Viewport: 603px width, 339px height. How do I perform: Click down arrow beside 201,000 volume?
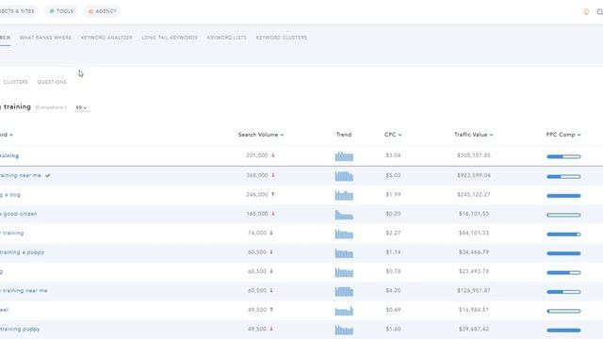(x=273, y=155)
